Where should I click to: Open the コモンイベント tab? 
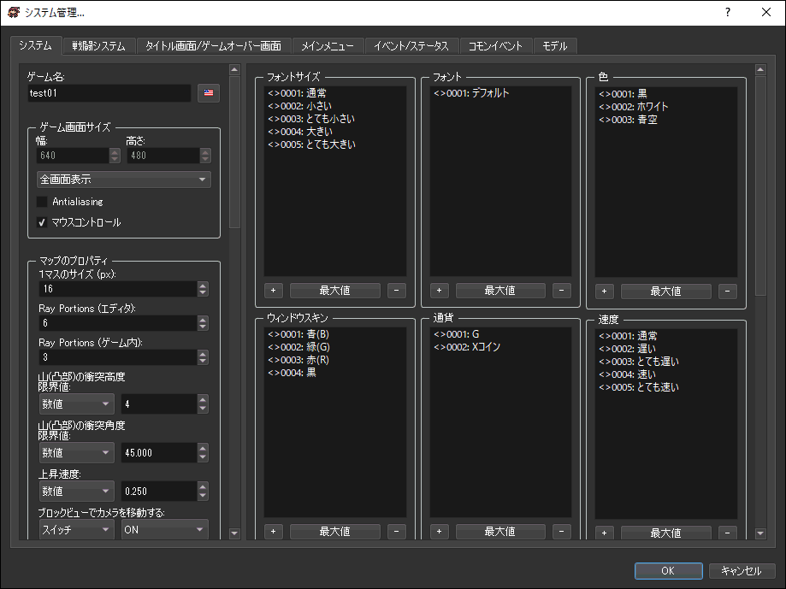(x=495, y=45)
